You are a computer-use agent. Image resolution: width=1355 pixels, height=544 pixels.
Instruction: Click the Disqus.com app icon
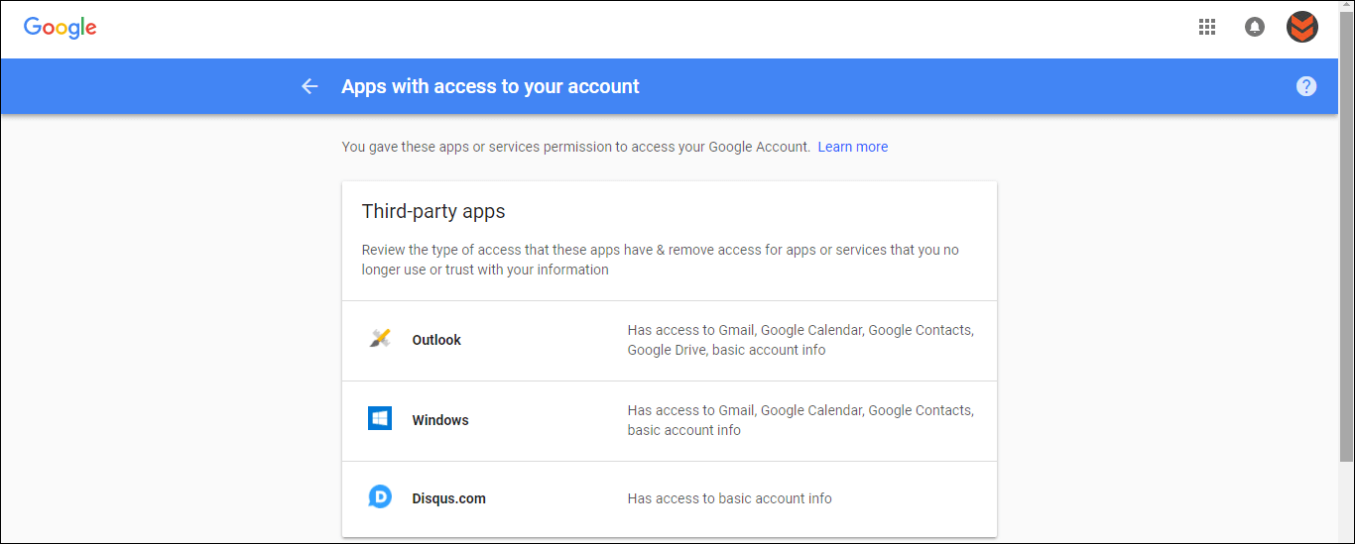point(380,497)
